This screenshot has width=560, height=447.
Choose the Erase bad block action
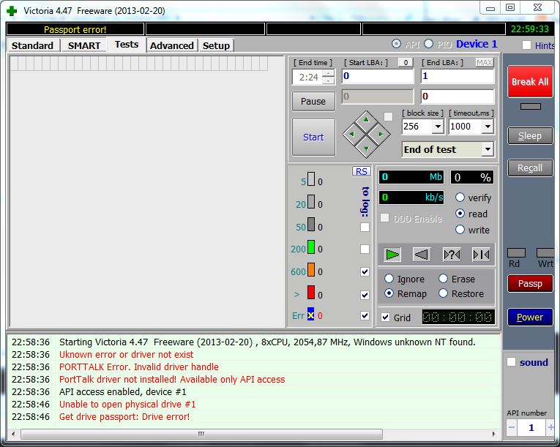tap(443, 279)
